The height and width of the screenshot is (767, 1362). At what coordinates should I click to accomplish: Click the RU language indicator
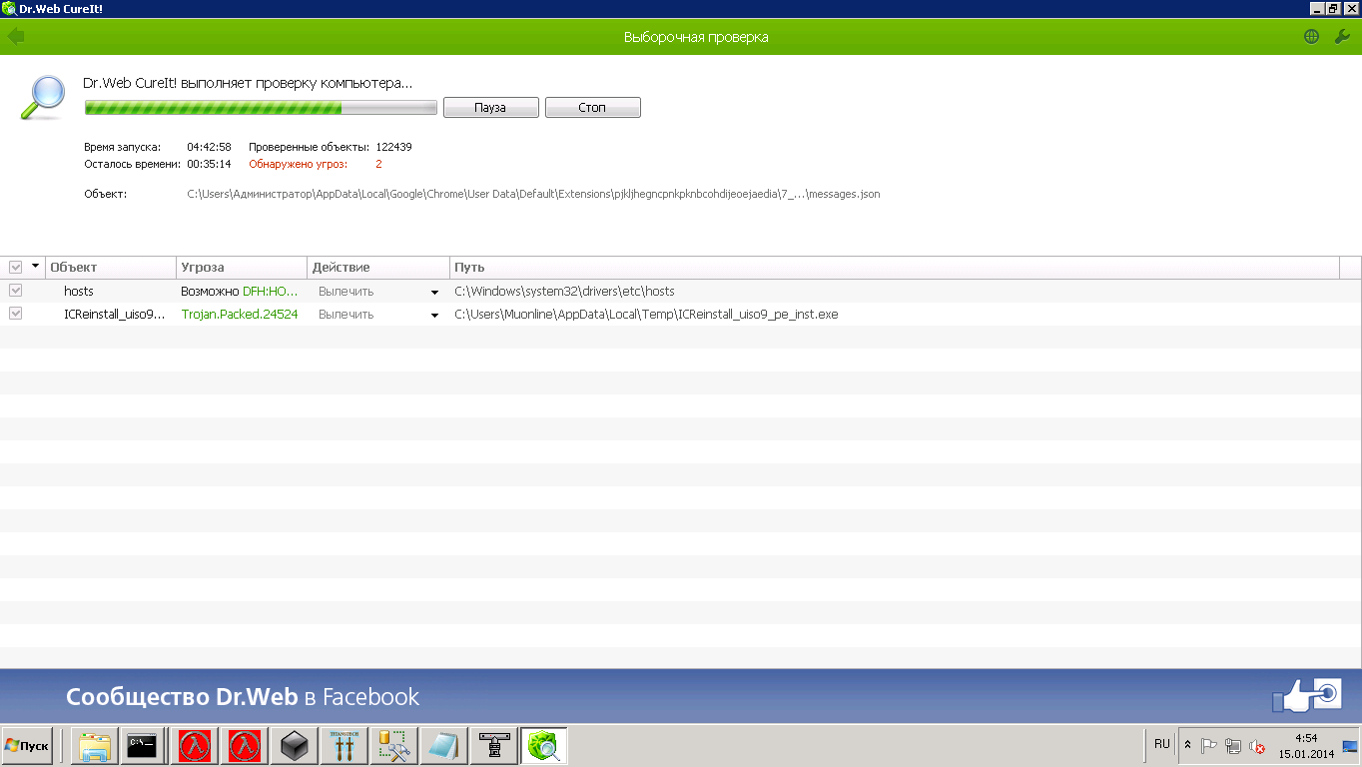pos(1161,744)
